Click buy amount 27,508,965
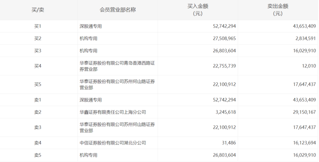Viewport: 319px width, 162px height. [224, 38]
